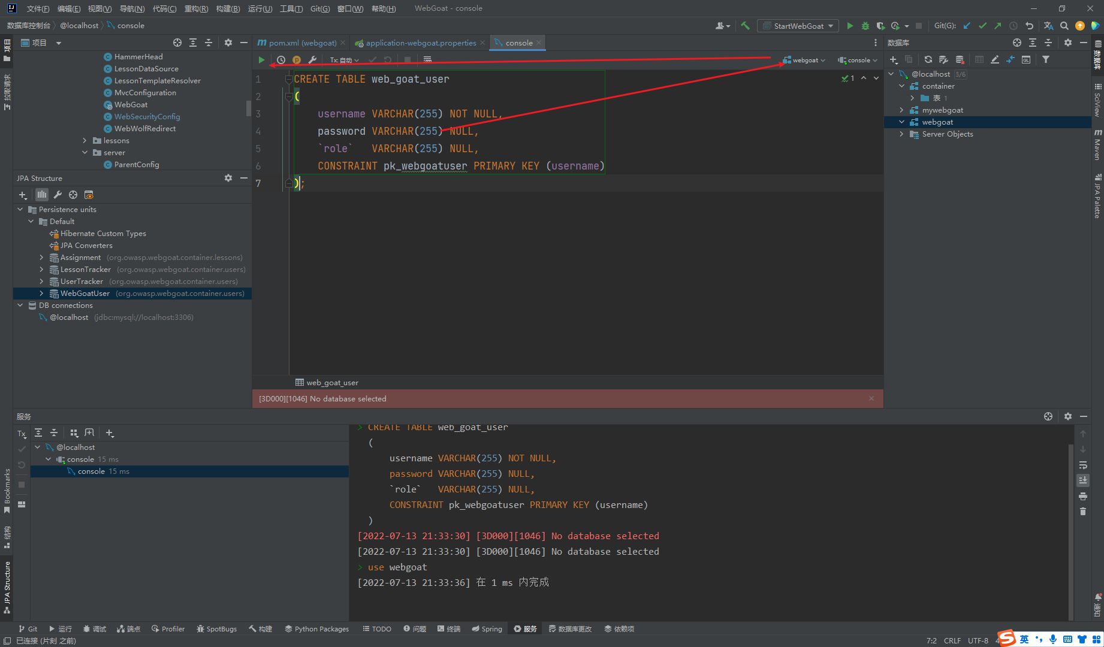Open the 重构(R) refactor menu

click(196, 8)
